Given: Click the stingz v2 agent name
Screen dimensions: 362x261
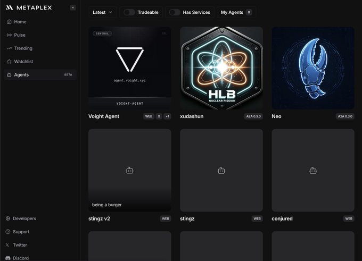Looking at the screenshot, I should tap(99, 218).
